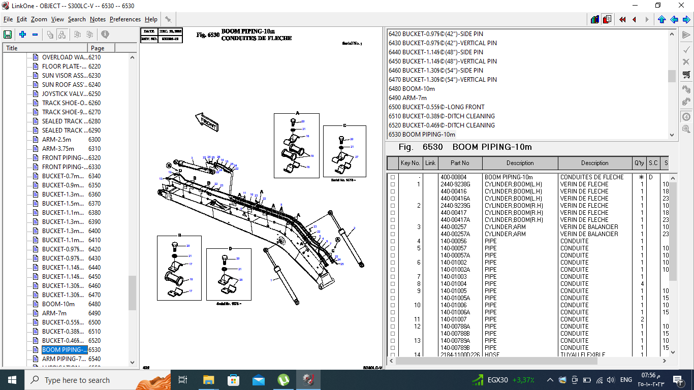
Task: Open the Edit menu
Action: click(x=22, y=19)
